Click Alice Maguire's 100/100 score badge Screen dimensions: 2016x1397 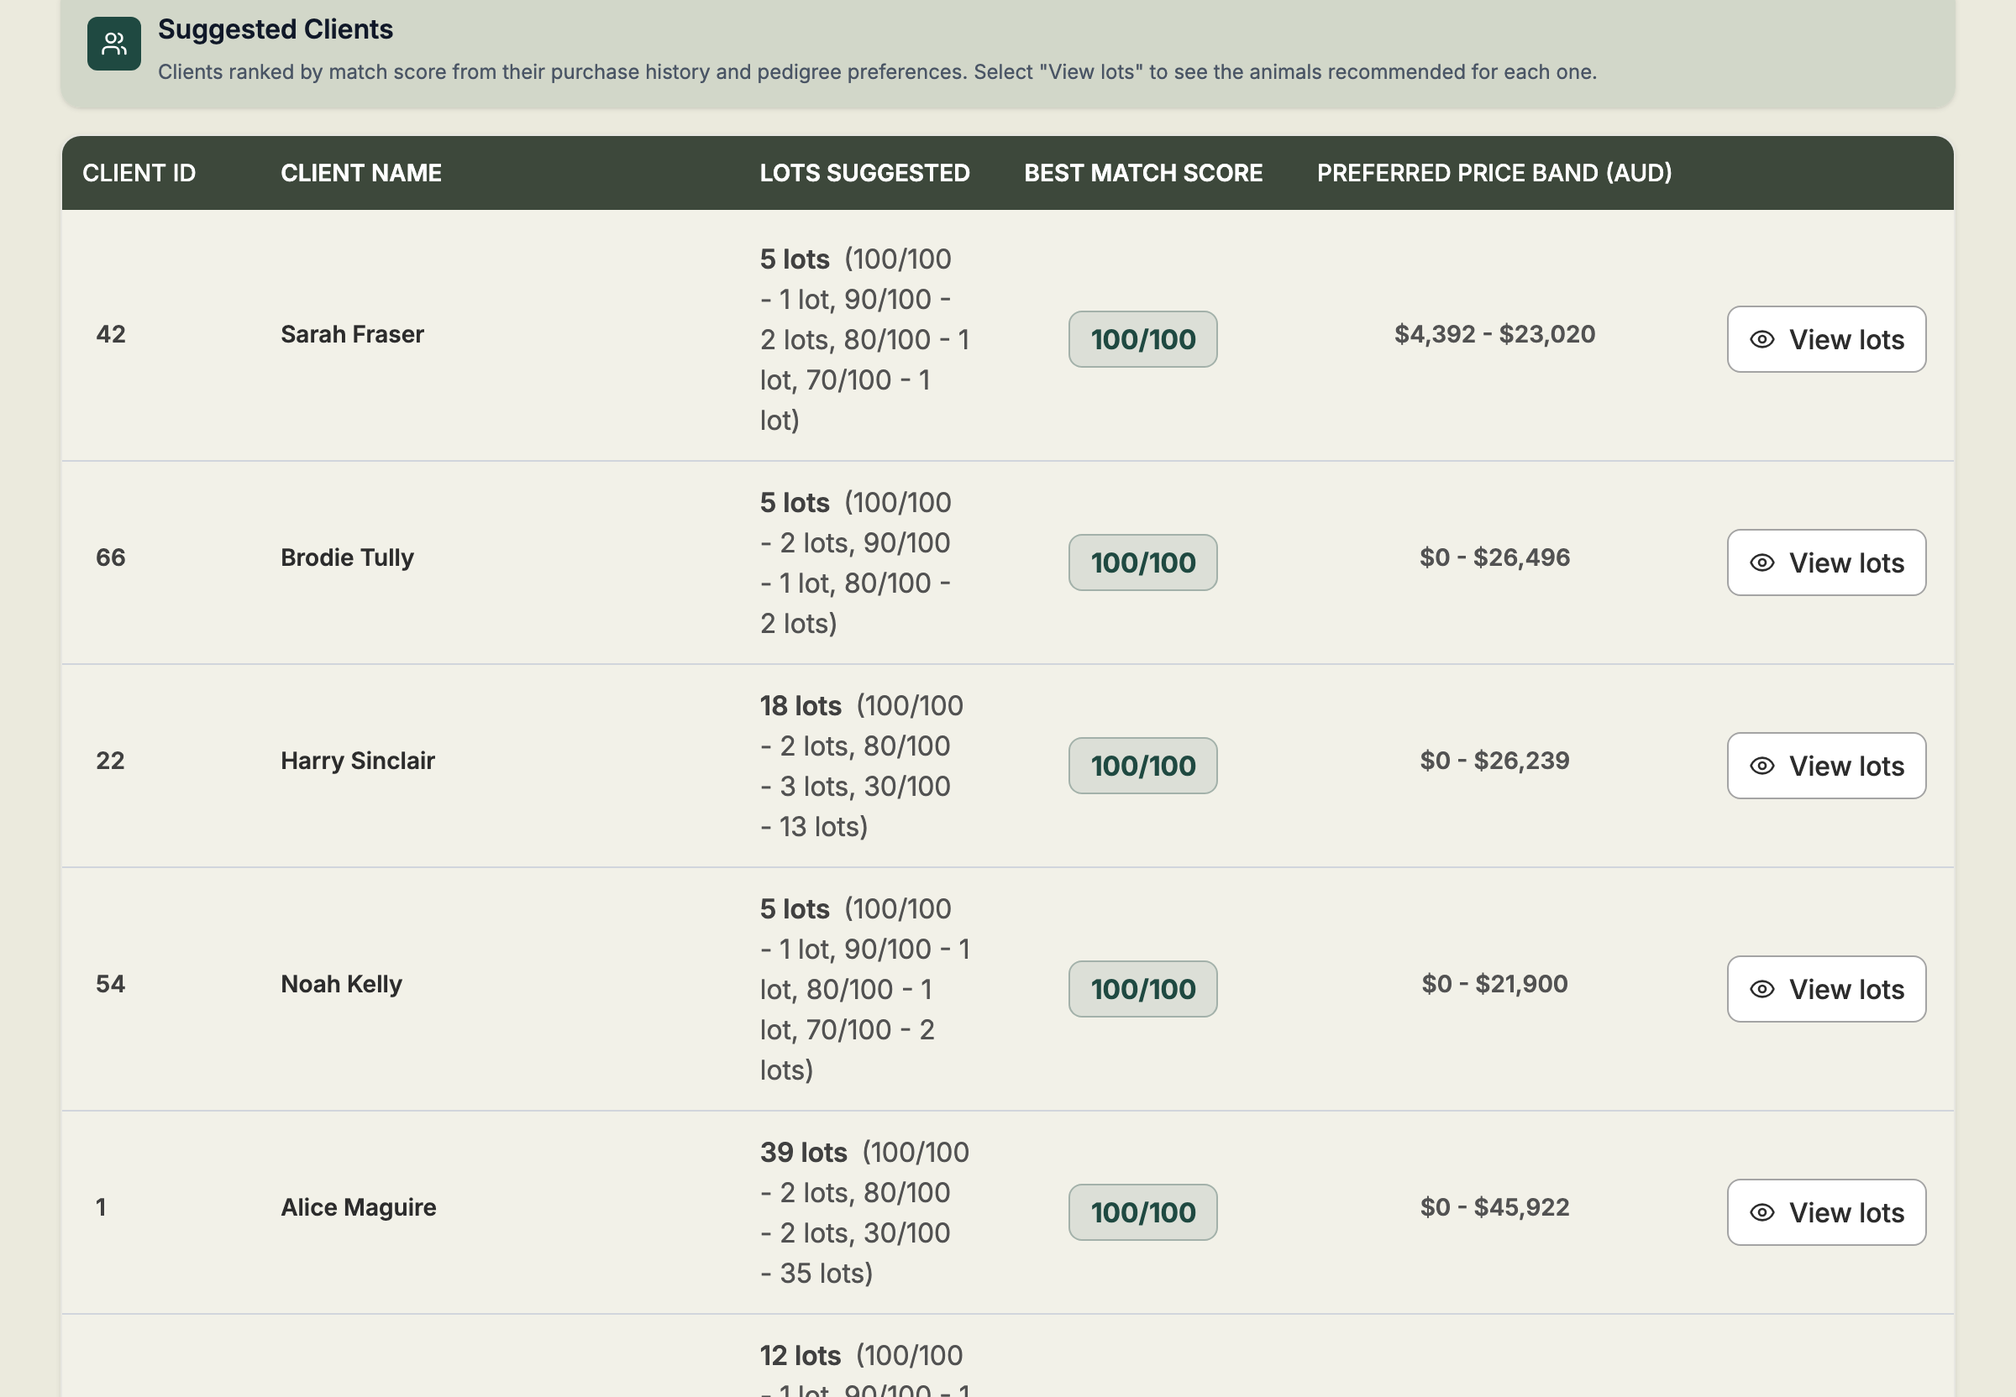(1143, 1212)
